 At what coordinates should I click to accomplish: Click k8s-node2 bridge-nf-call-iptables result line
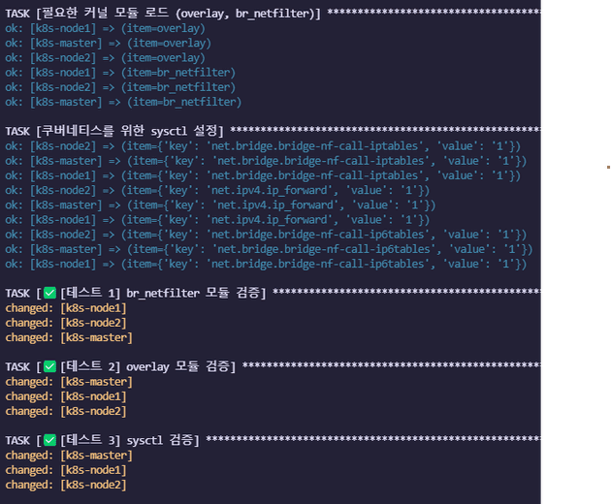click(263, 146)
